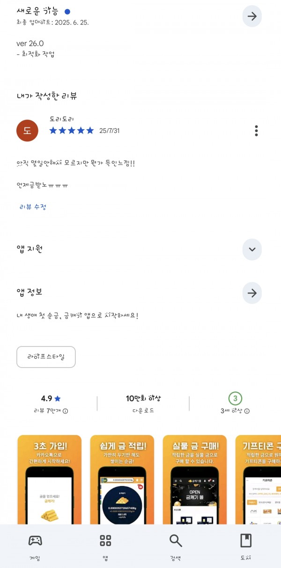Open the 앱 정보 arrow button
281x568 pixels.
tap(252, 293)
